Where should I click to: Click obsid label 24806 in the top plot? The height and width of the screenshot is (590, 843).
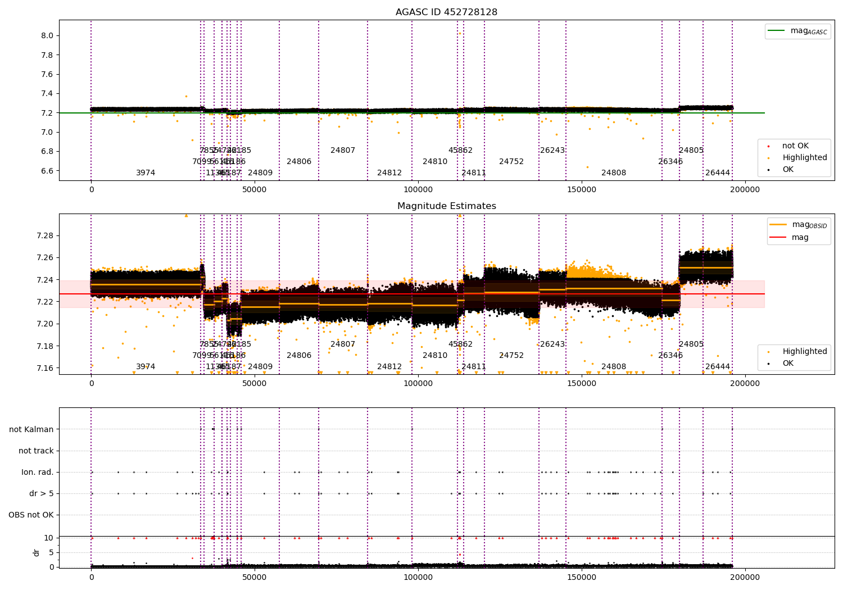[299, 162]
